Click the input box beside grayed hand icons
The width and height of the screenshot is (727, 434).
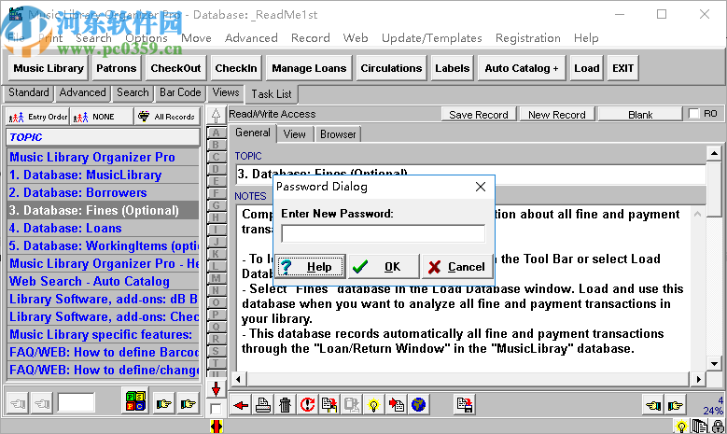click(x=76, y=402)
